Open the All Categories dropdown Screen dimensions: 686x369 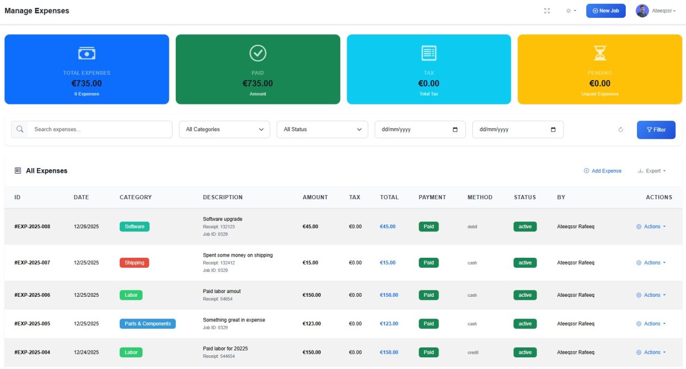click(x=224, y=129)
